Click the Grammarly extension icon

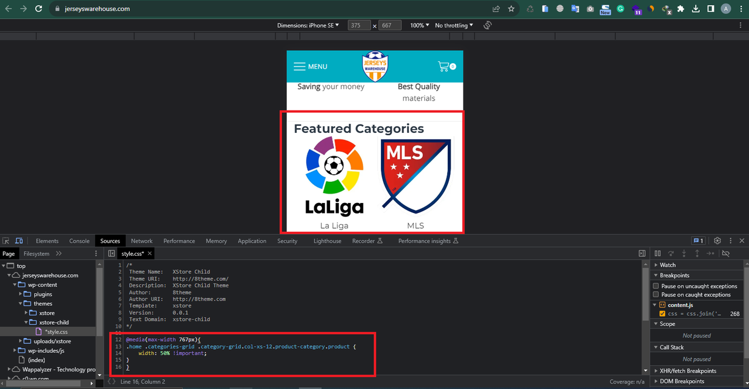[x=620, y=9]
